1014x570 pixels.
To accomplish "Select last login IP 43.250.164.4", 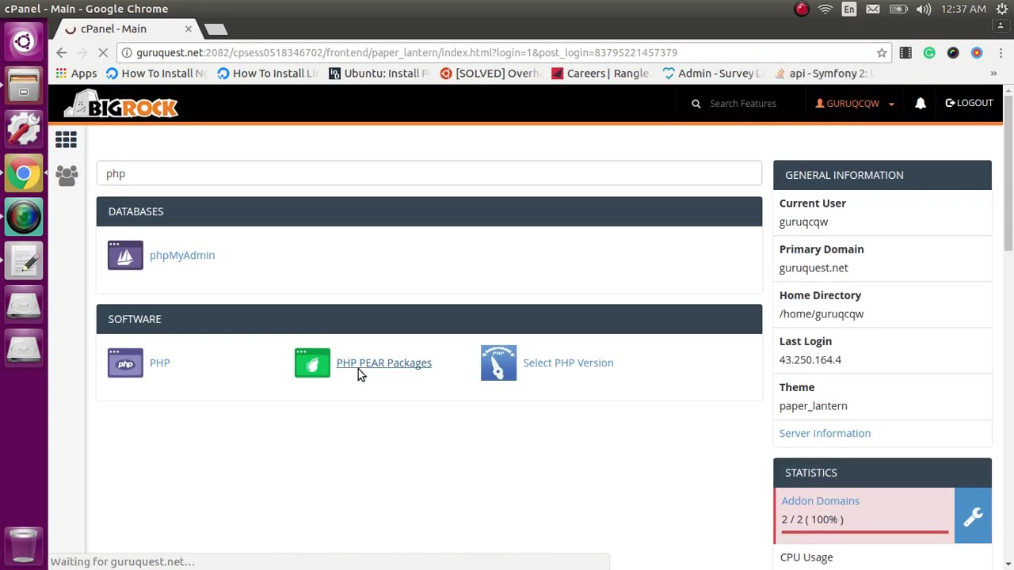I will click(810, 359).
